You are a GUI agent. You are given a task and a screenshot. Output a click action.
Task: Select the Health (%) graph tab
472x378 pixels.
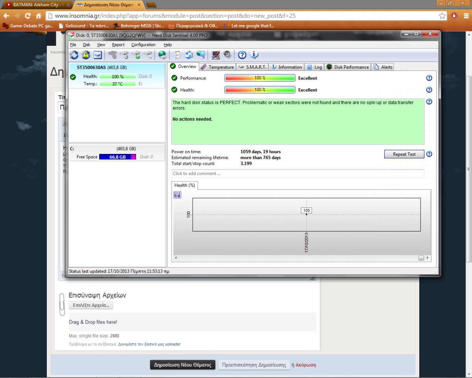tap(185, 185)
